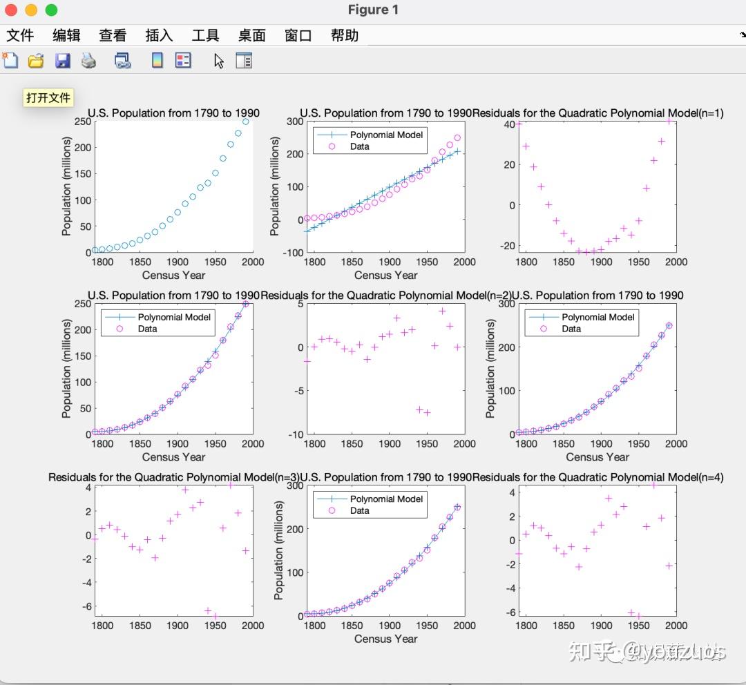The width and height of the screenshot is (746, 685).
Task: Click the yellow minimize window button
Action: pos(31,10)
